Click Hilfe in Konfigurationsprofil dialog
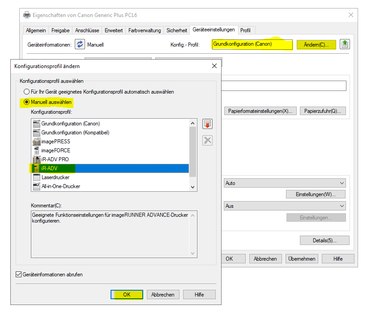The width and height of the screenshot is (380, 318). [199, 294]
